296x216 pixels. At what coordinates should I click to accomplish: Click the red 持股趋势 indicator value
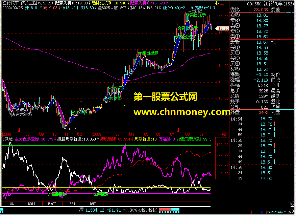pos(117,139)
